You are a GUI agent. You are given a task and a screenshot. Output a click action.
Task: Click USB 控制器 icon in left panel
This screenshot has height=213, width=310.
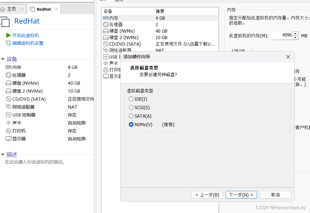[9, 115]
